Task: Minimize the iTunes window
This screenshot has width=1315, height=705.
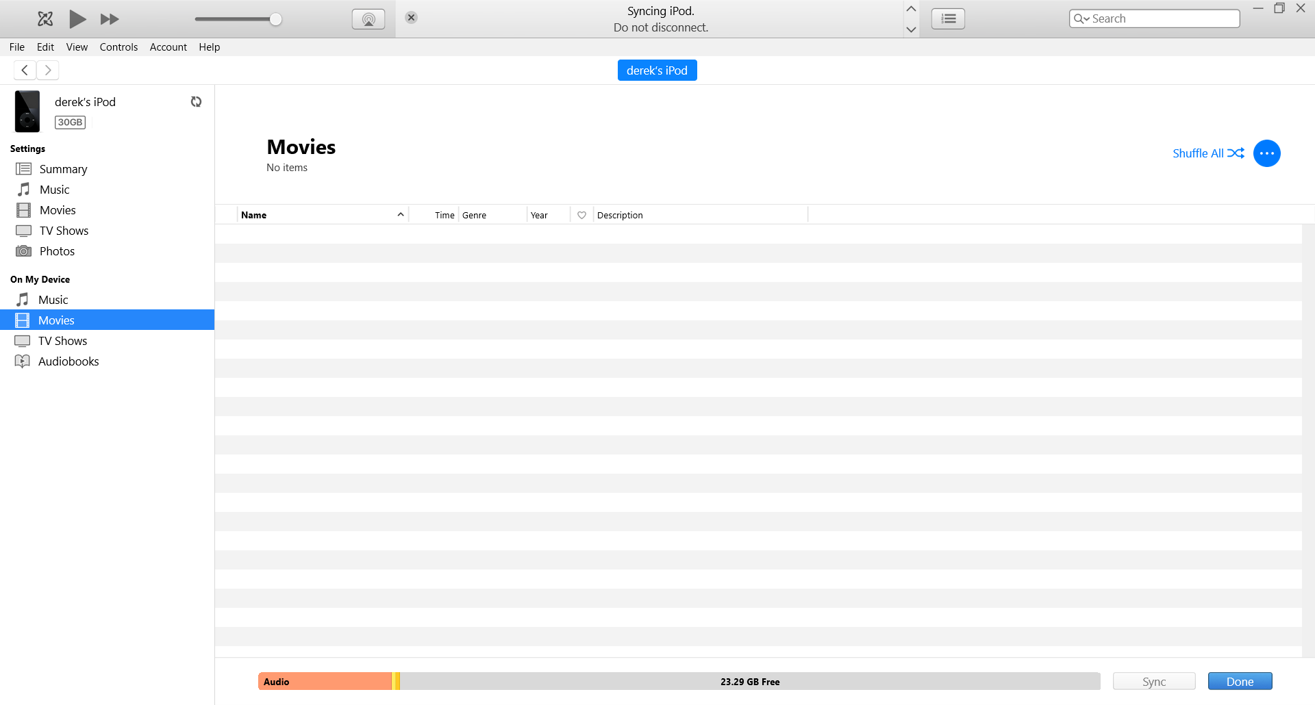Action: [x=1258, y=8]
